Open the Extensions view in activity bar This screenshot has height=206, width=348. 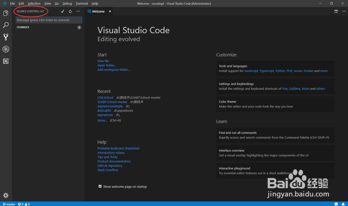pyautogui.click(x=6, y=61)
